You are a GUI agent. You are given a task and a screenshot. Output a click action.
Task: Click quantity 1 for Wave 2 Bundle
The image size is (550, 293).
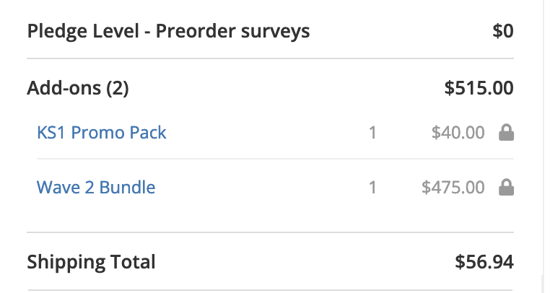(372, 188)
